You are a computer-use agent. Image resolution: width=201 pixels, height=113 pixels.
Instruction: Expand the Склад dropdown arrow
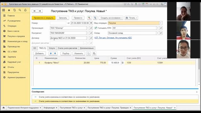(x=158, y=33)
